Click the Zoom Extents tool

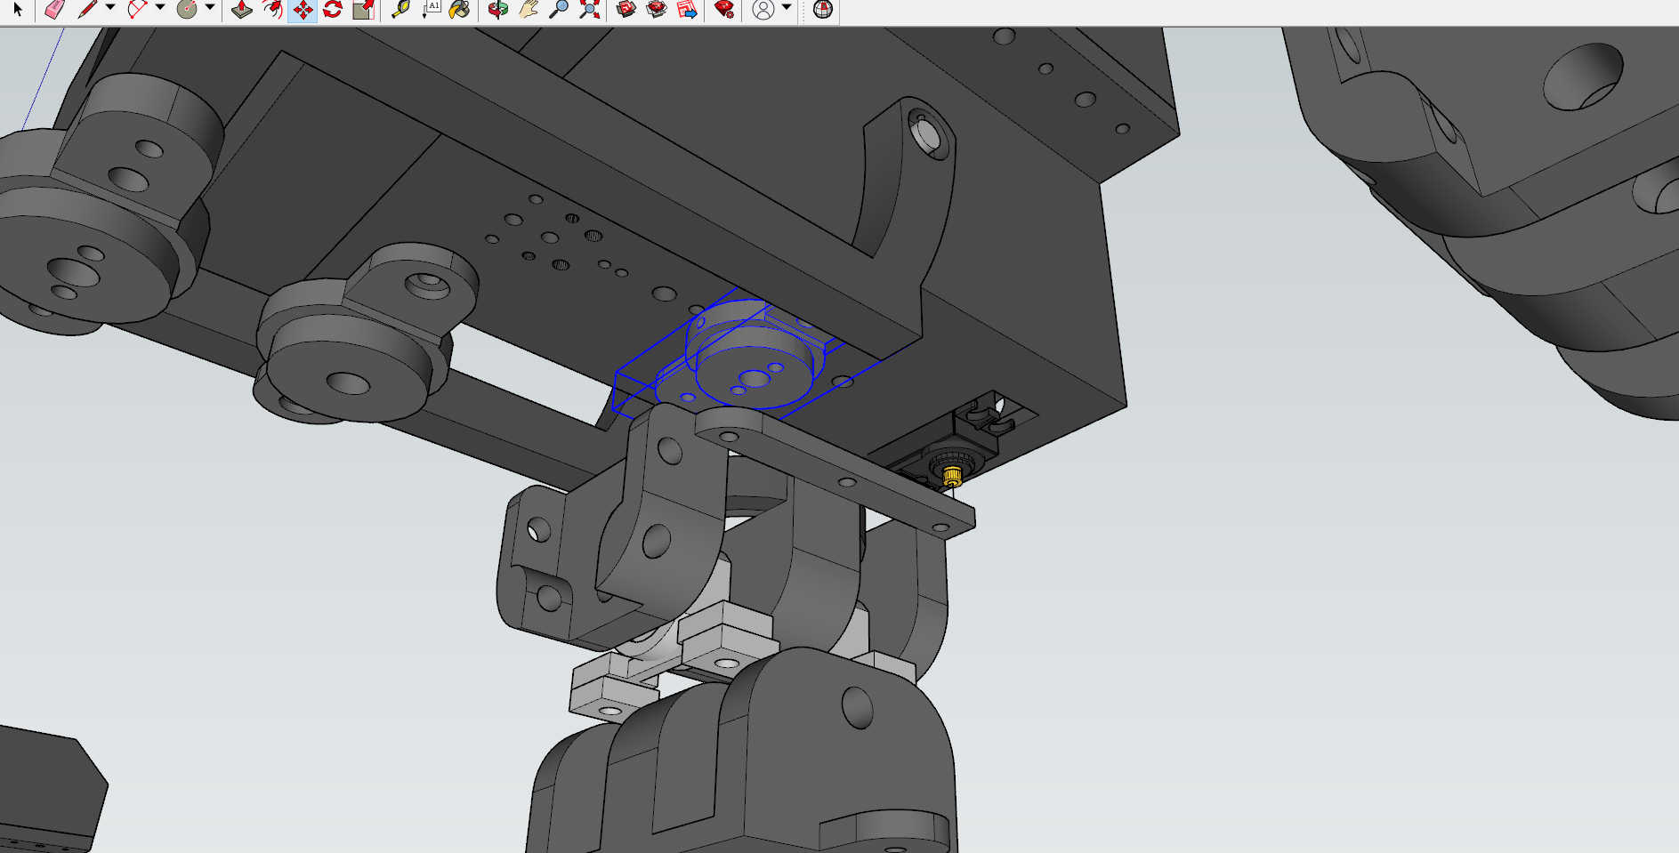589,10
